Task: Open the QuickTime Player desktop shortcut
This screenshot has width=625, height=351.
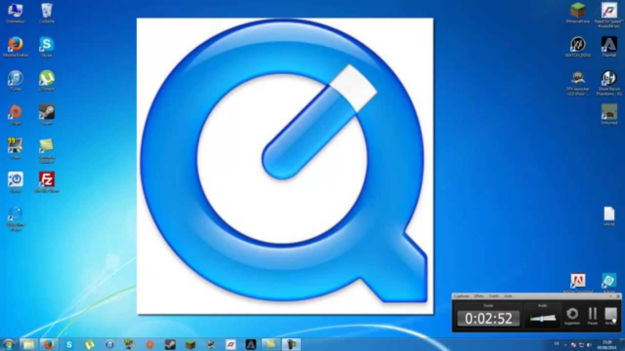Action: point(15,218)
